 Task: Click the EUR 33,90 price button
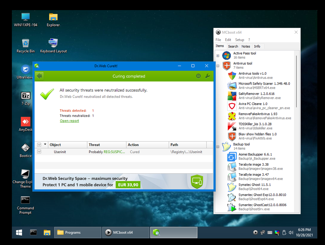click(x=128, y=185)
